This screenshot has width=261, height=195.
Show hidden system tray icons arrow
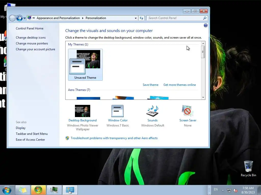223,190
